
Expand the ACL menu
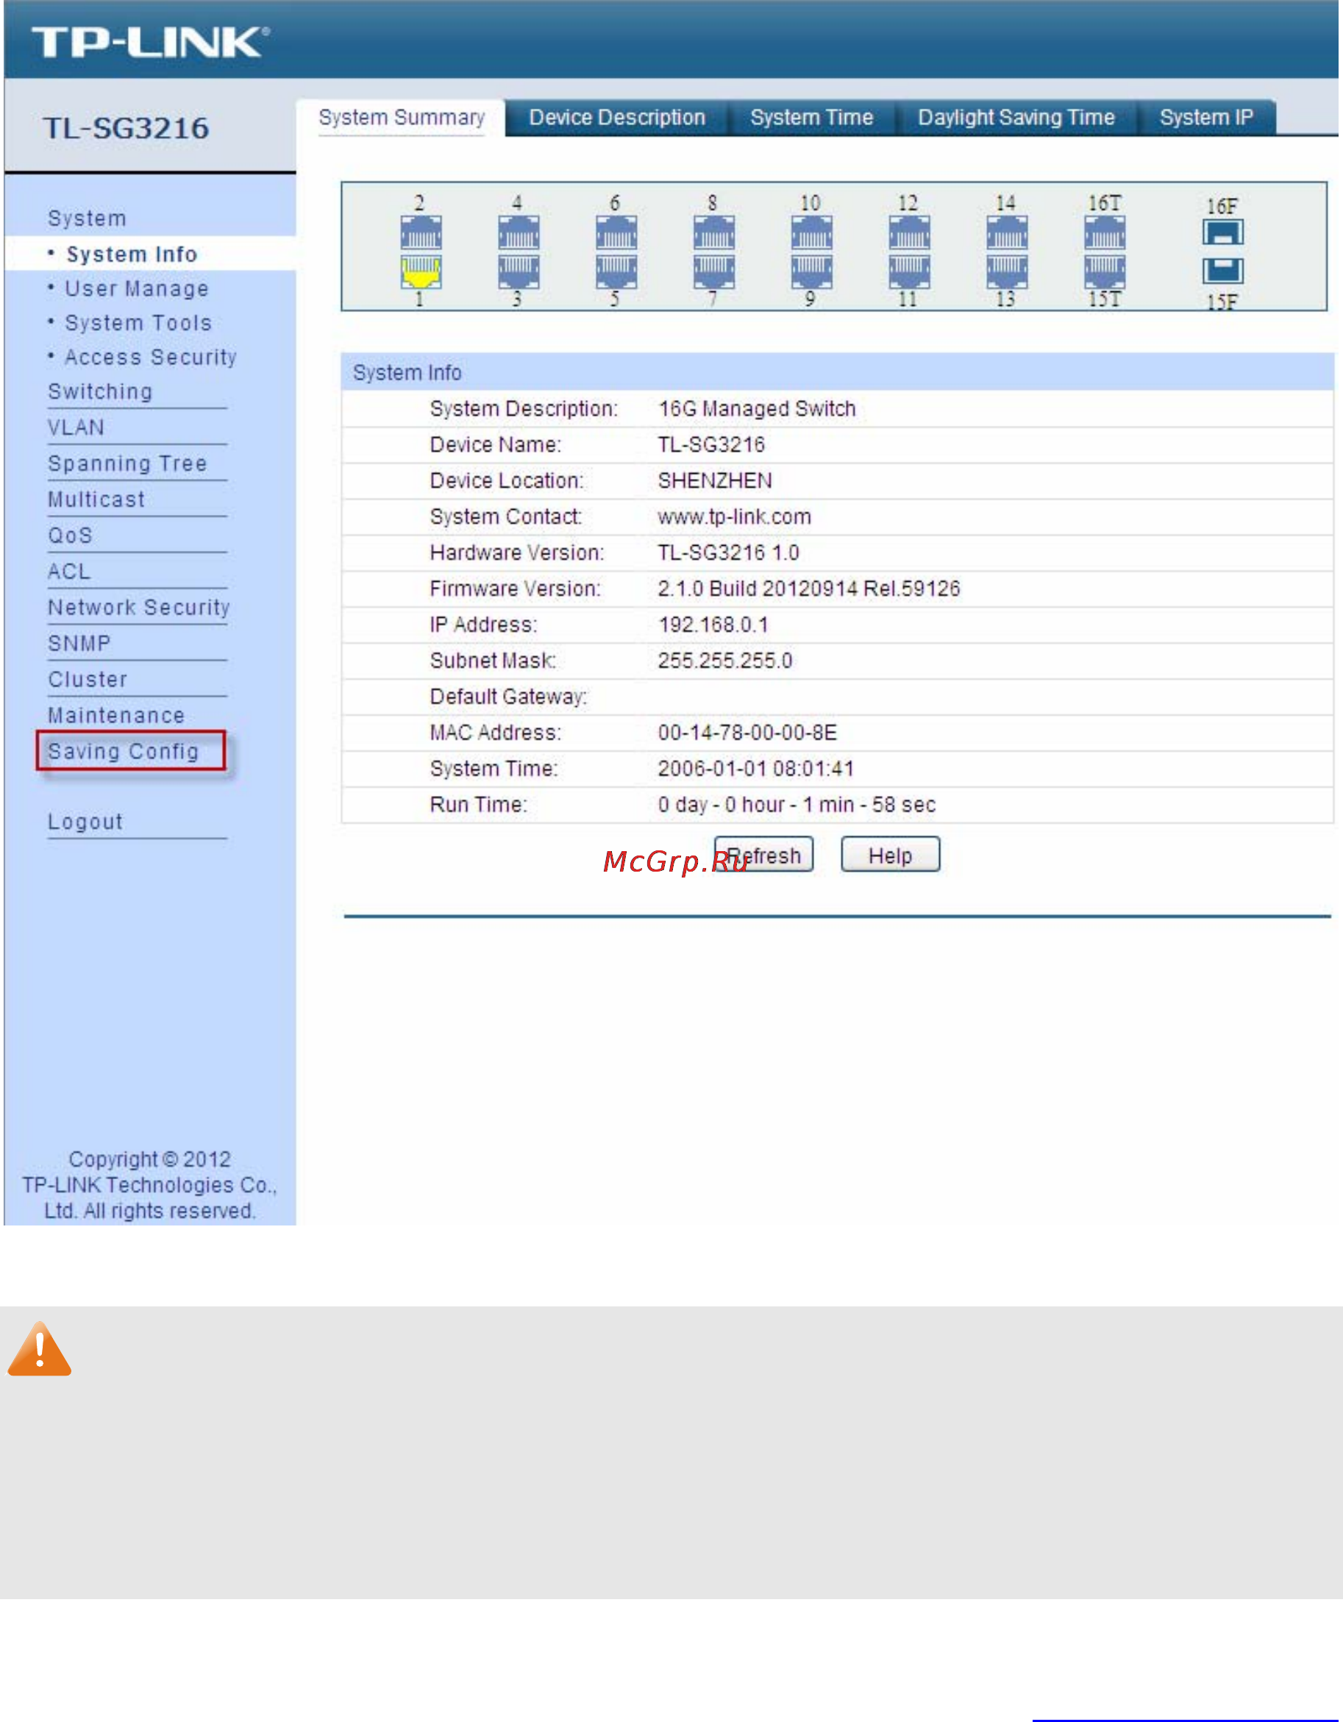point(68,572)
